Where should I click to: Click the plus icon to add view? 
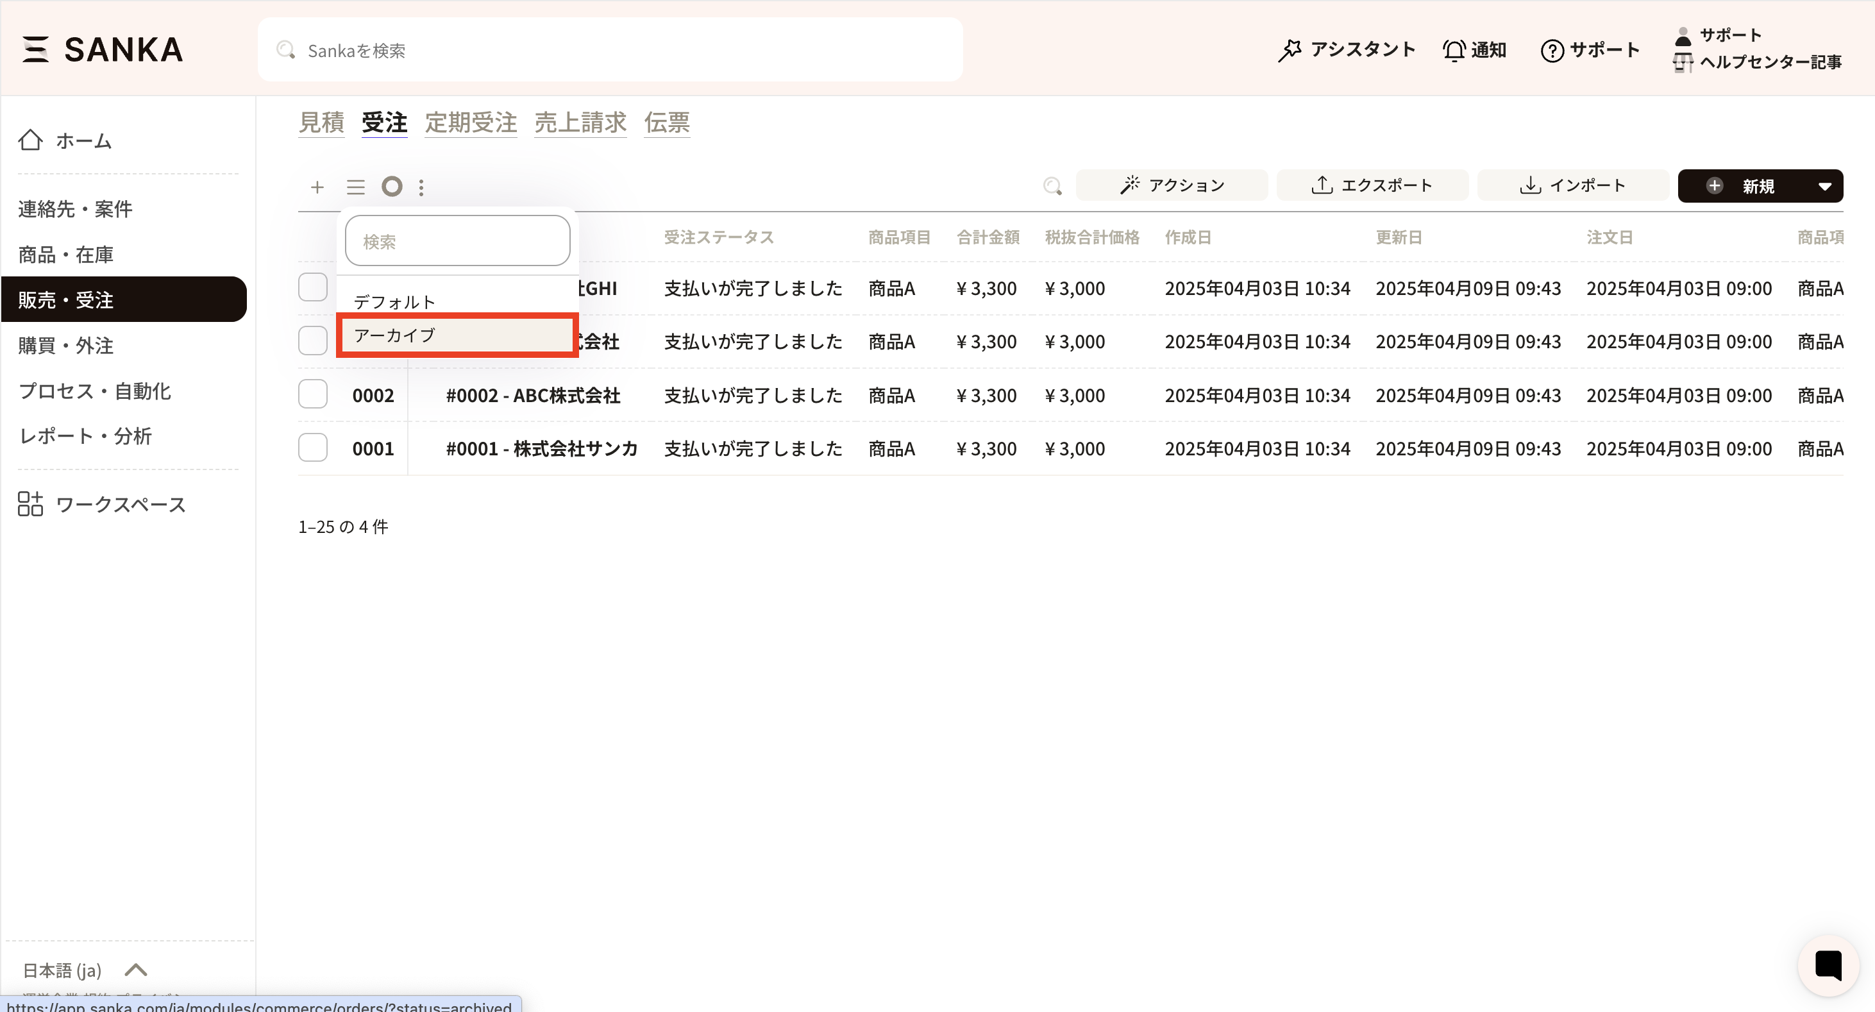[317, 187]
